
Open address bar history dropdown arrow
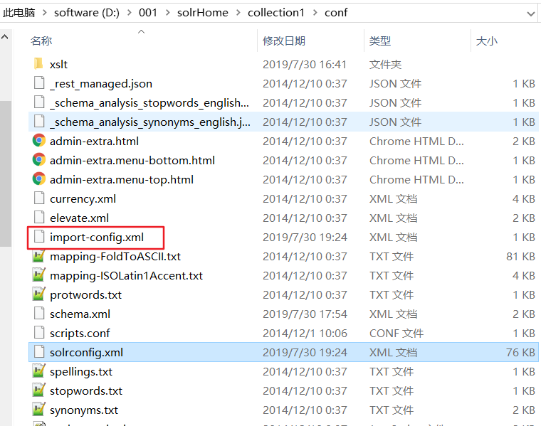[x=530, y=14]
